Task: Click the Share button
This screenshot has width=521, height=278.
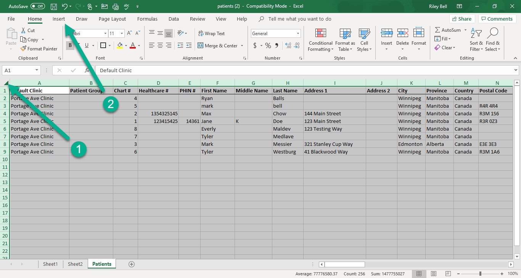Action: point(462,19)
